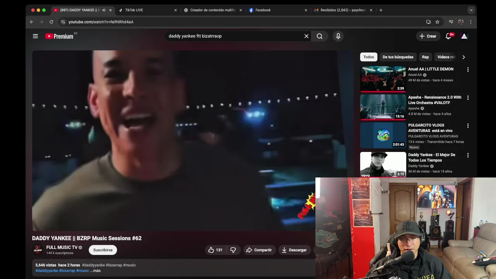Screen dimensions: 496x279
Task: Reload the page
Action: (51, 22)
